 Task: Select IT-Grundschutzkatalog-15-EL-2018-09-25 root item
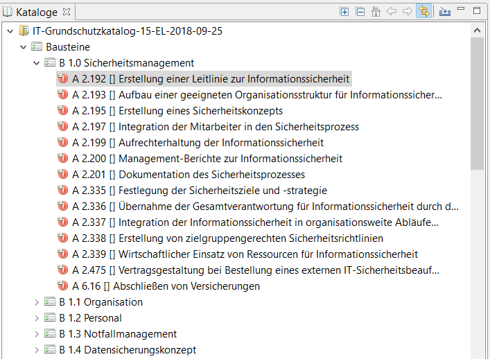tap(128, 31)
